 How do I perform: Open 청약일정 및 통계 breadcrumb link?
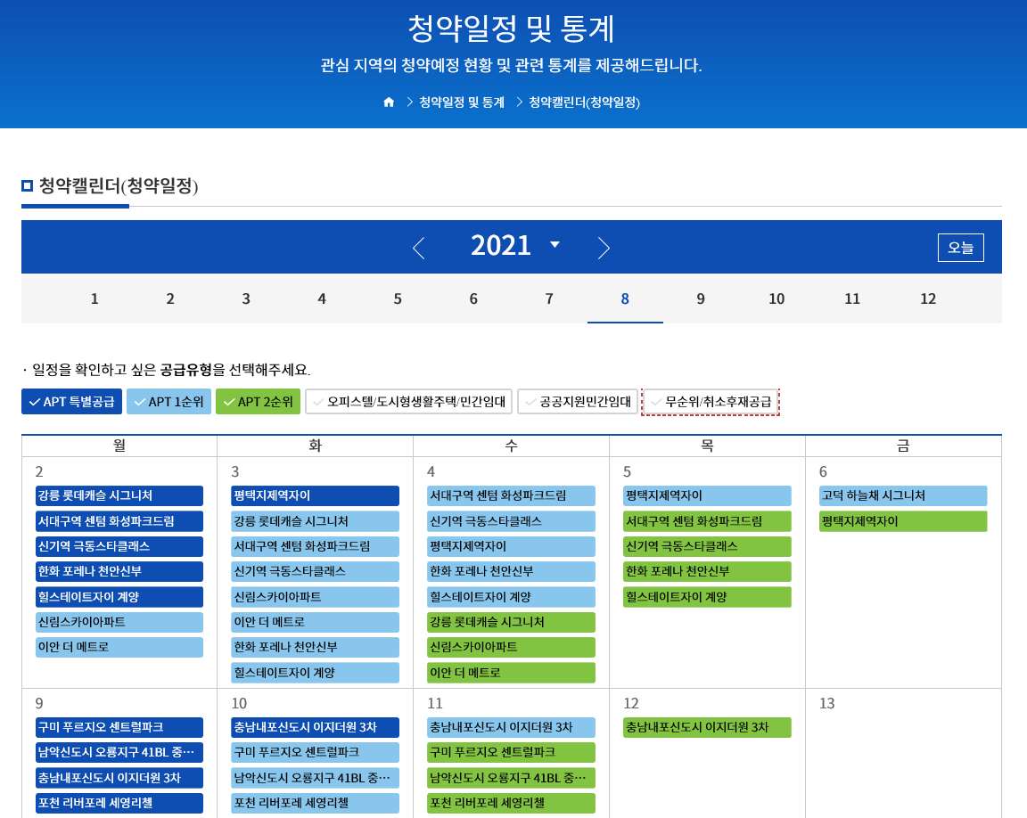pos(462,102)
